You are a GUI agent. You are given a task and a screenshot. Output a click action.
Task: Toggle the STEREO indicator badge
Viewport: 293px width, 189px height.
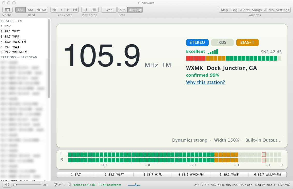pyautogui.click(x=197, y=42)
